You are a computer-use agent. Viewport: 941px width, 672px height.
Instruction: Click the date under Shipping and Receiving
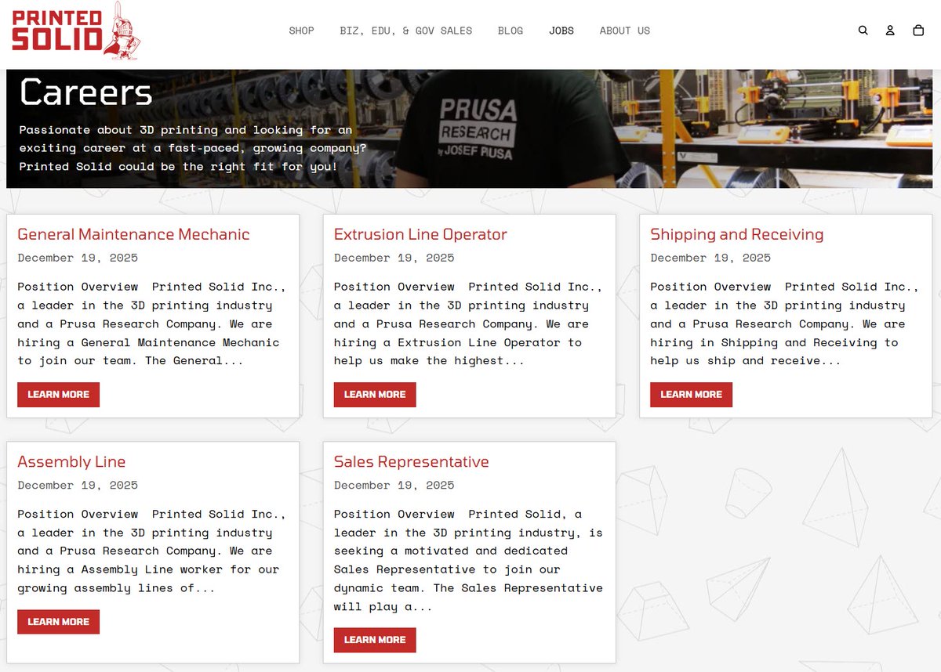click(710, 258)
